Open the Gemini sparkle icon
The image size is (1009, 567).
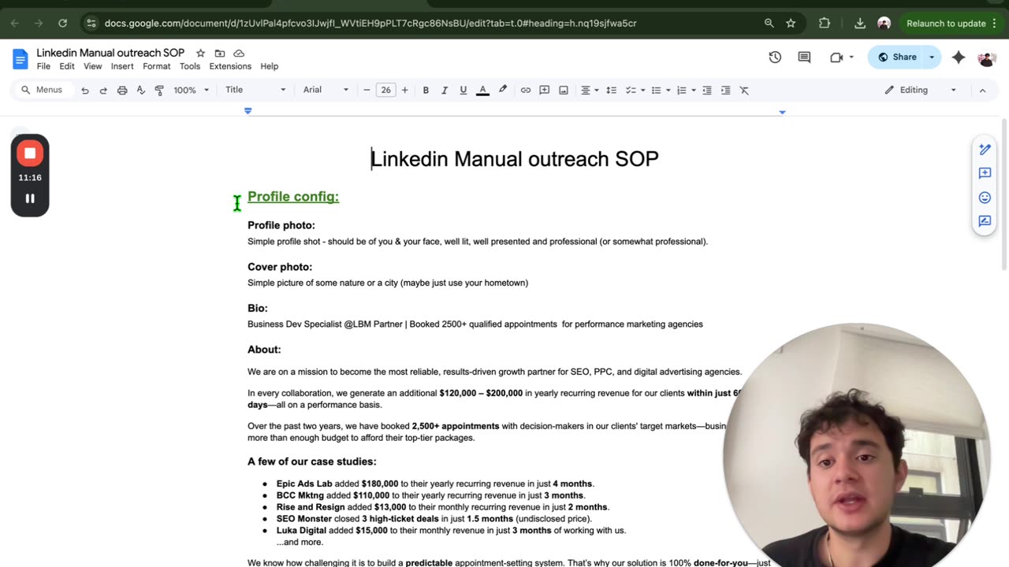(959, 57)
